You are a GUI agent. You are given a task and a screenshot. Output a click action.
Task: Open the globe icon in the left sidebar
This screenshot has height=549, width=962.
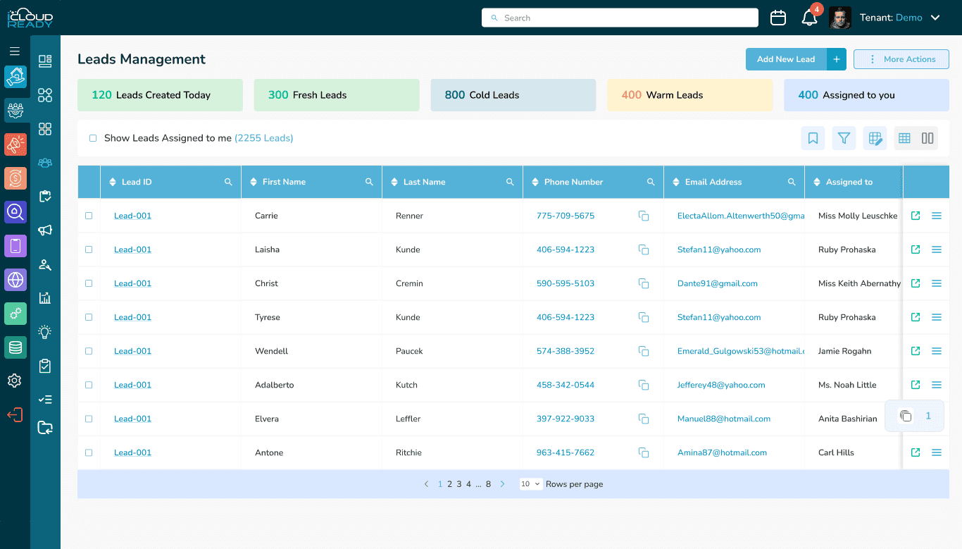click(x=15, y=280)
